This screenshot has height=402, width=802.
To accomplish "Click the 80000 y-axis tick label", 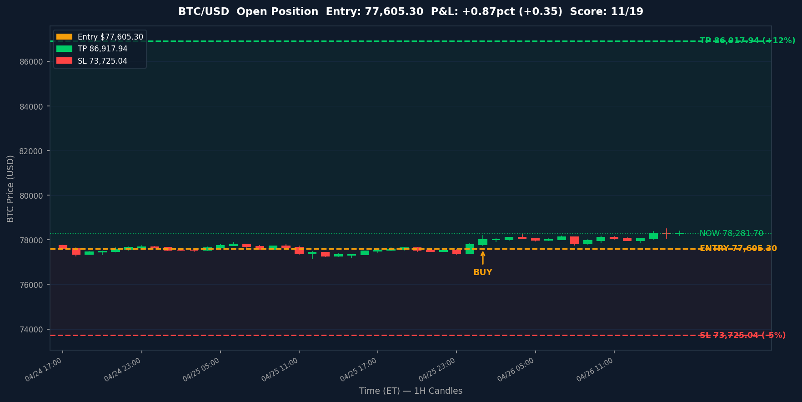I will [31, 196].
